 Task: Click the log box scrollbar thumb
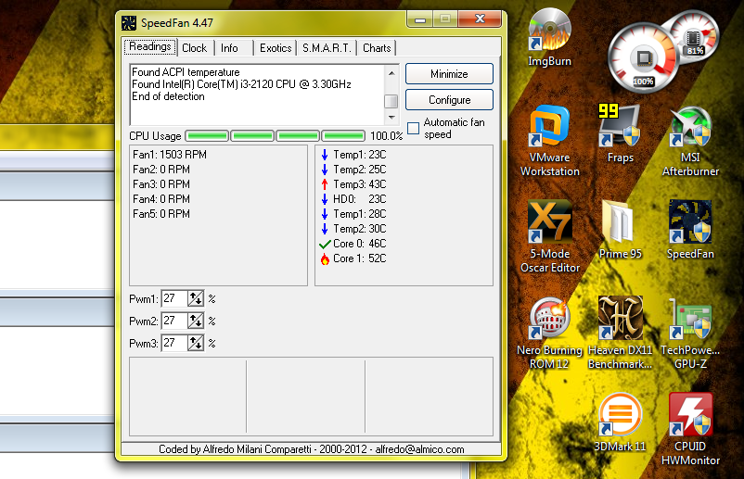click(391, 101)
